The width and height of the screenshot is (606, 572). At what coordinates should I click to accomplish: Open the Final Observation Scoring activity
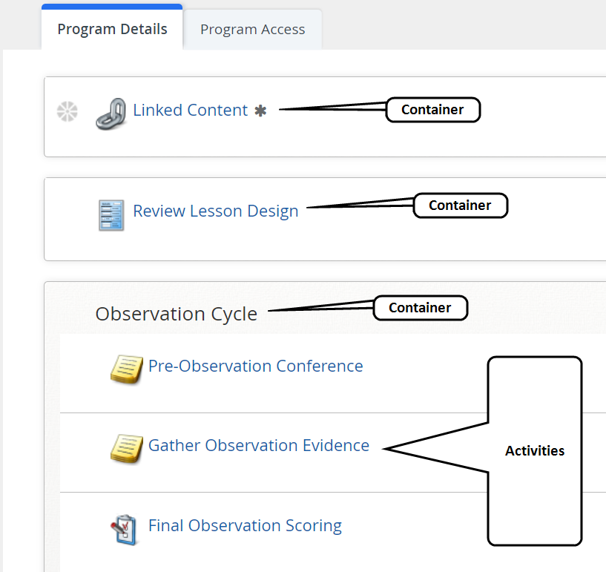[x=245, y=525]
